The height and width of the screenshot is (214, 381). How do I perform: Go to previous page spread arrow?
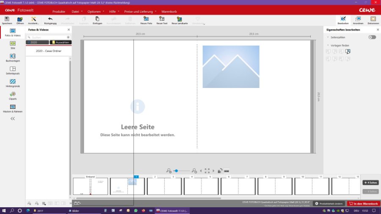tap(201, 171)
